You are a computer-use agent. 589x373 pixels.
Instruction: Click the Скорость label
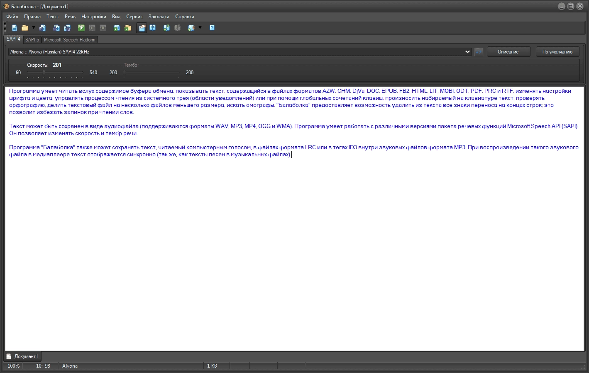pyautogui.click(x=38, y=65)
